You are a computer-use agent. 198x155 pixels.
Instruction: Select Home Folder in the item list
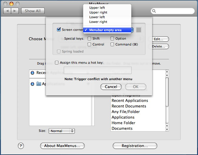tap(124, 123)
